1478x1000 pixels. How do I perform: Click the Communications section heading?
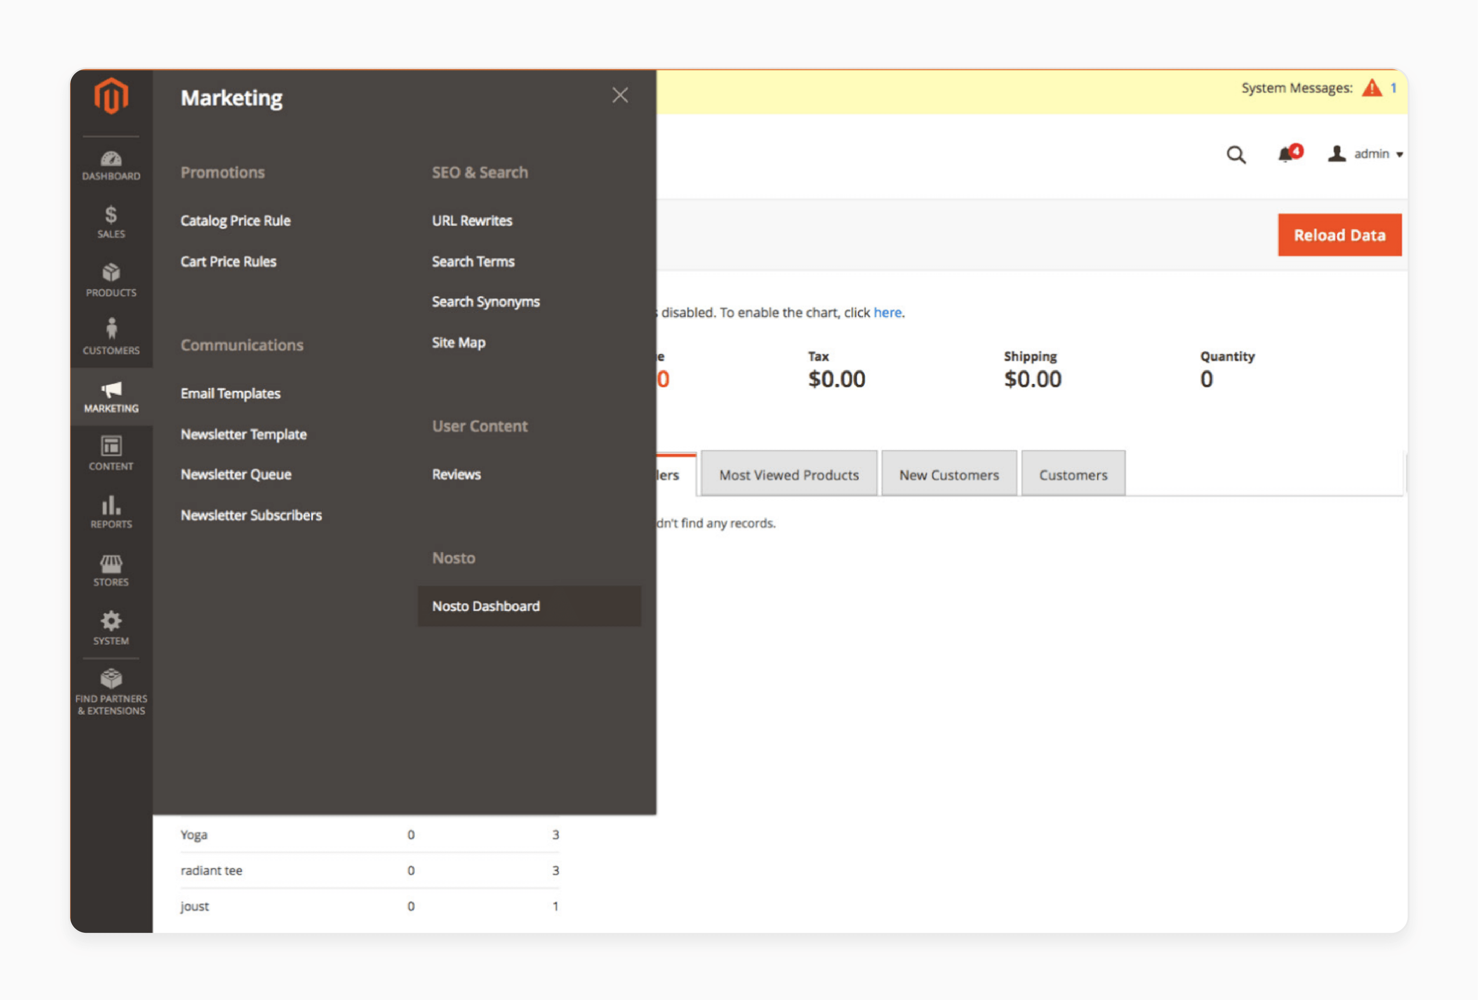coord(242,345)
